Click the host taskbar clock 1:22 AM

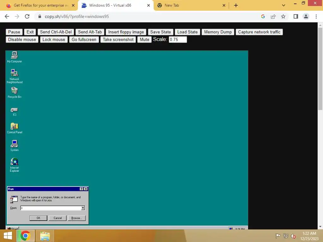pos(309,233)
